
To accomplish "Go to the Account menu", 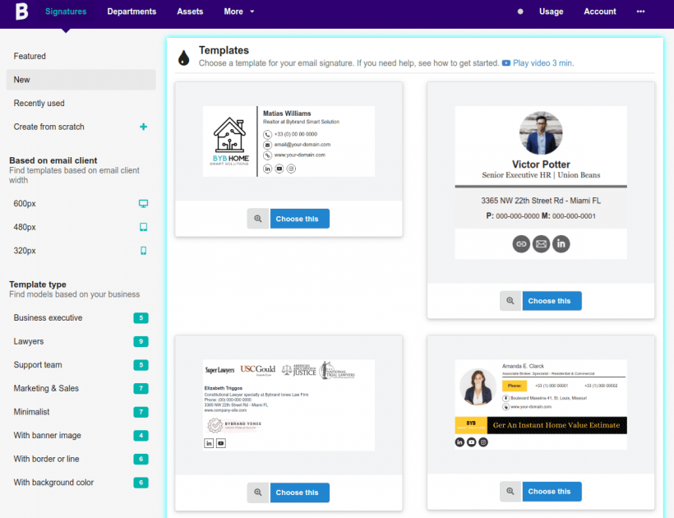I will point(599,12).
